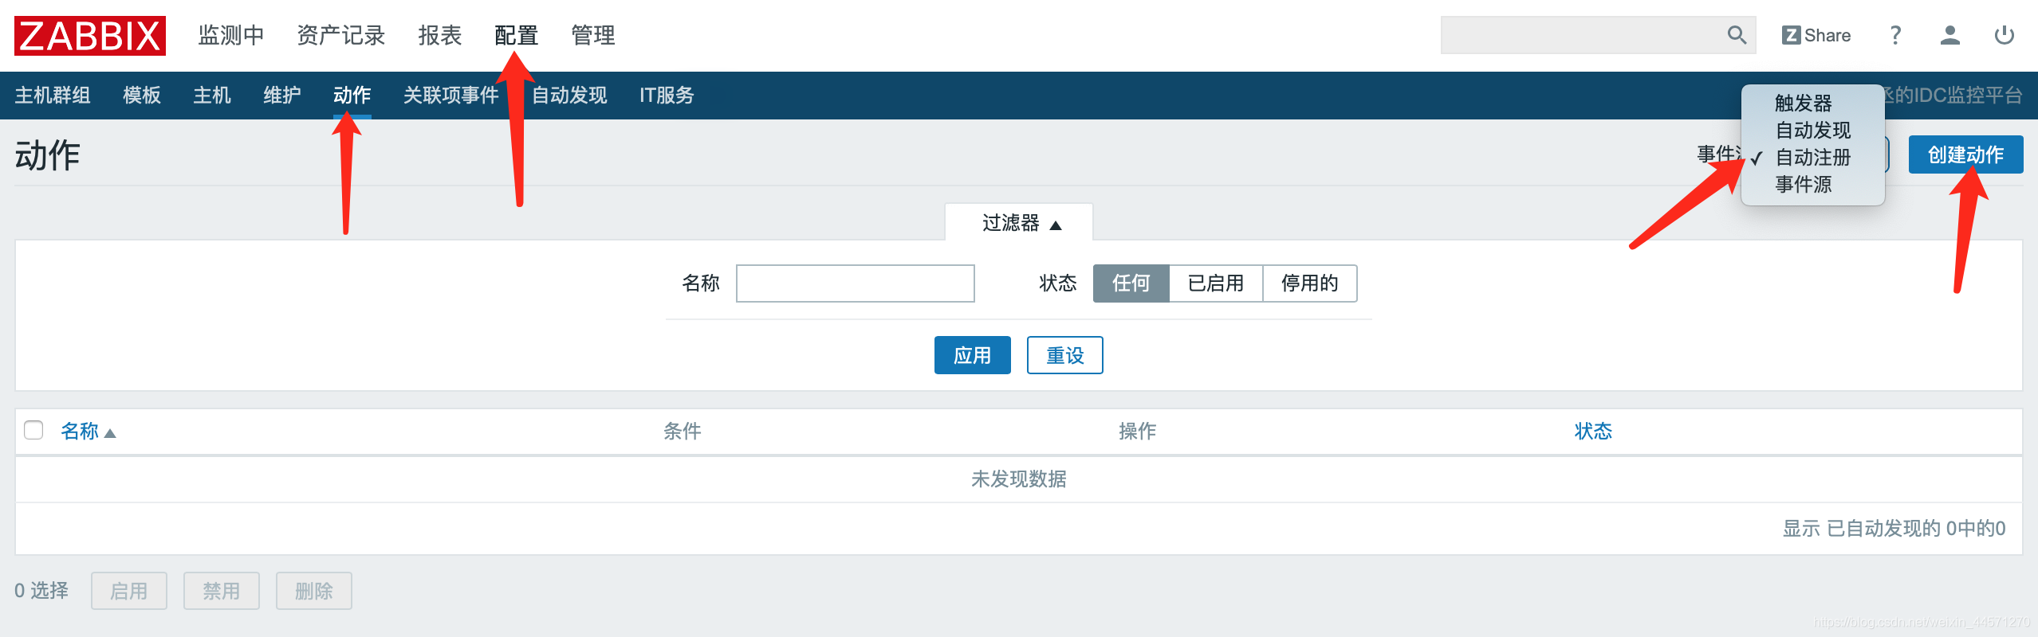The width and height of the screenshot is (2038, 637).
Task: Open 报表 main menu
Action: [440, 35]
